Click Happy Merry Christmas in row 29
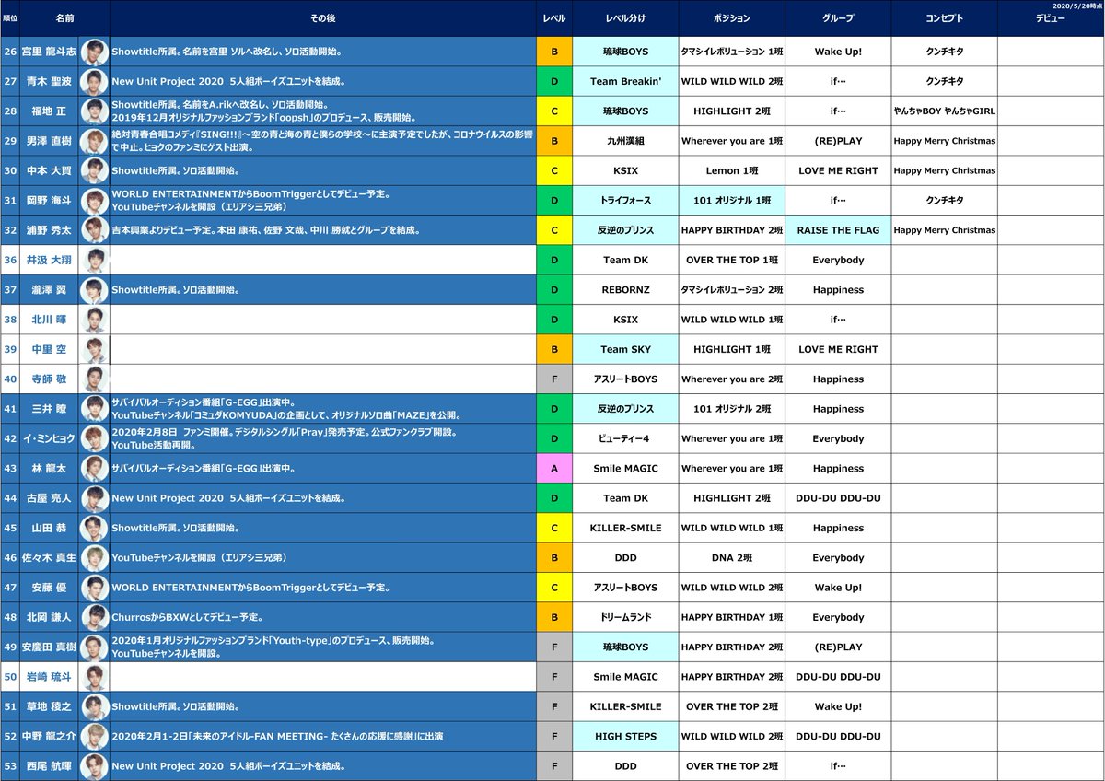 click(x=944, y=141)
